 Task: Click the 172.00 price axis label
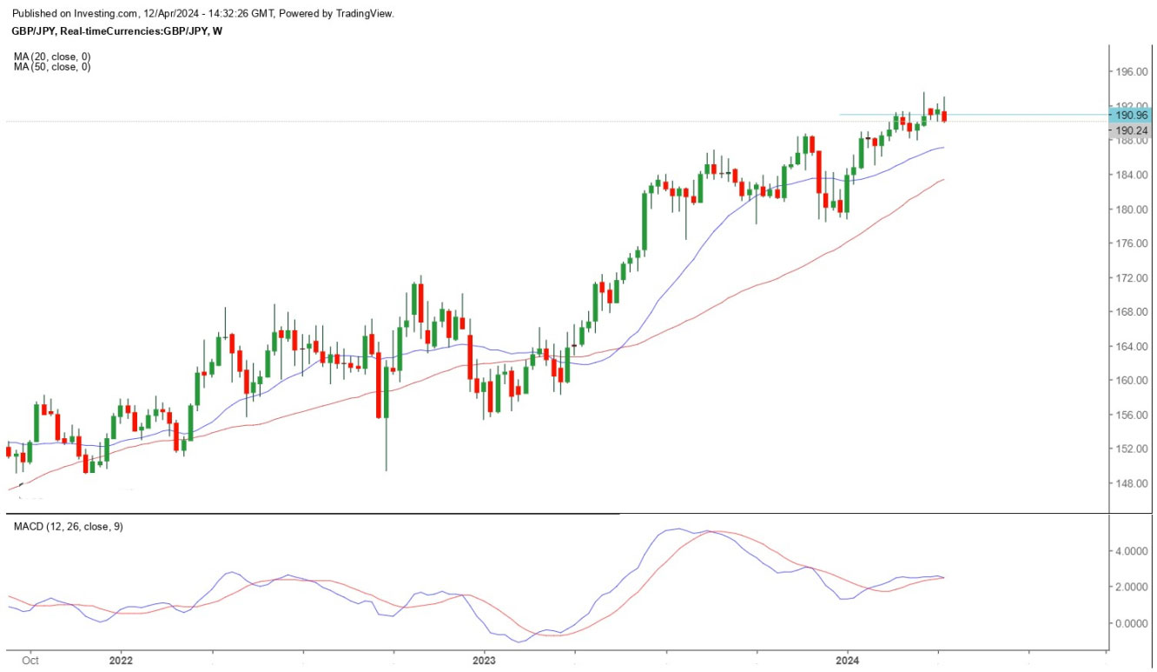[1131, 278]
